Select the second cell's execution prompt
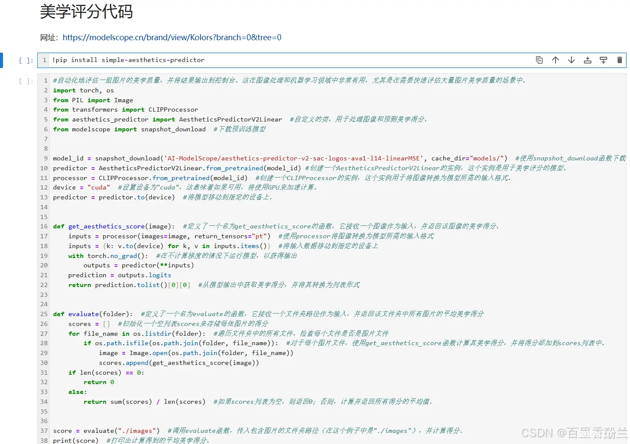The width and height of the screenshot is (630, 444). [26, 80]
